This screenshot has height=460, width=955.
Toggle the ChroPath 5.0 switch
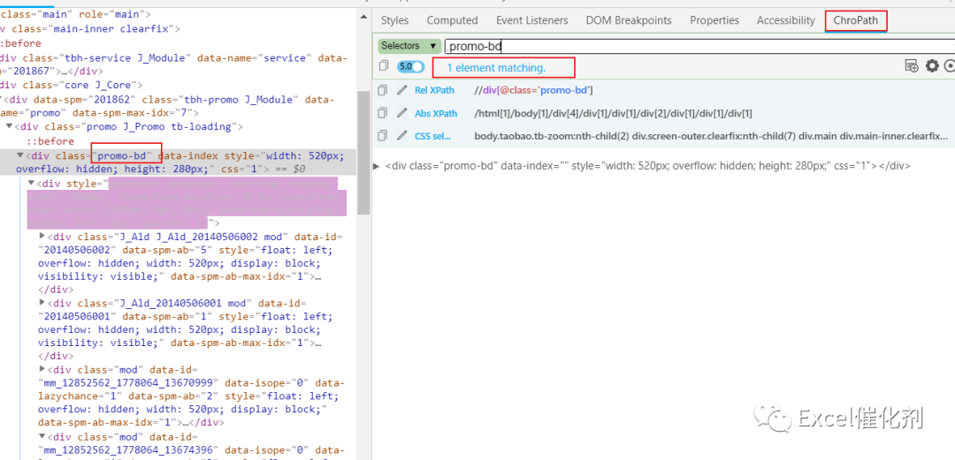pos(410,66)
